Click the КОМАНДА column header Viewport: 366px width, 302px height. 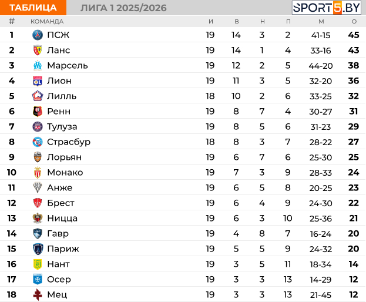coord(47,22)
